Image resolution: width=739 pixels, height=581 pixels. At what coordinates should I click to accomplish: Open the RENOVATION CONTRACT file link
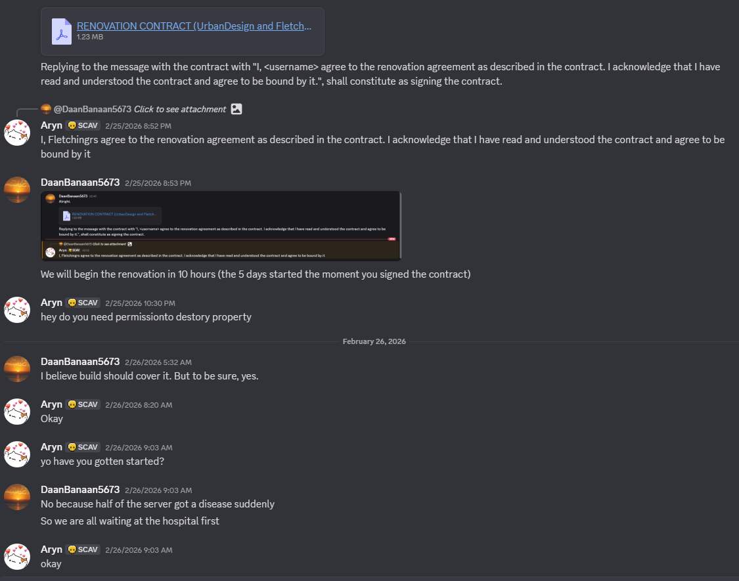coord(194,26)
